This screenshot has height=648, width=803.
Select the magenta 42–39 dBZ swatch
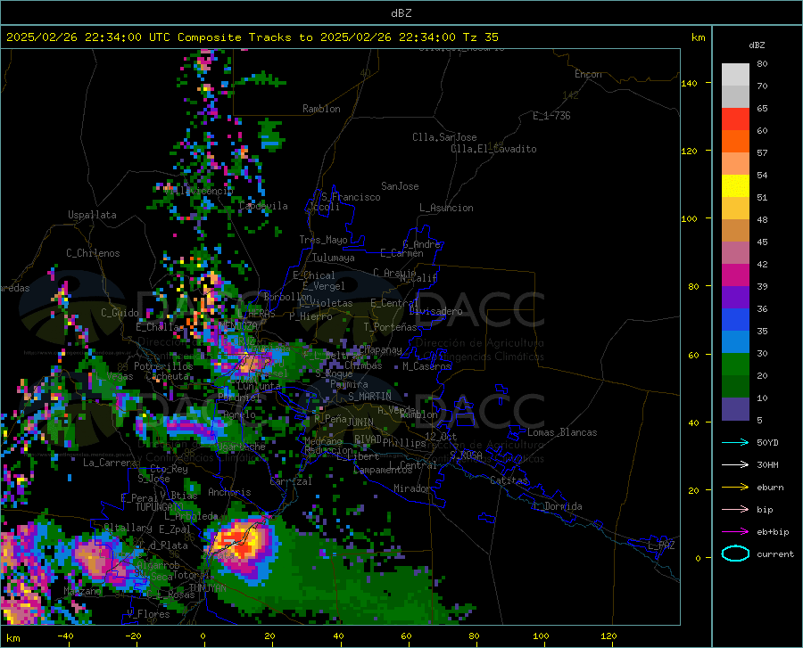pyautogui.click(x=735, y=275)
